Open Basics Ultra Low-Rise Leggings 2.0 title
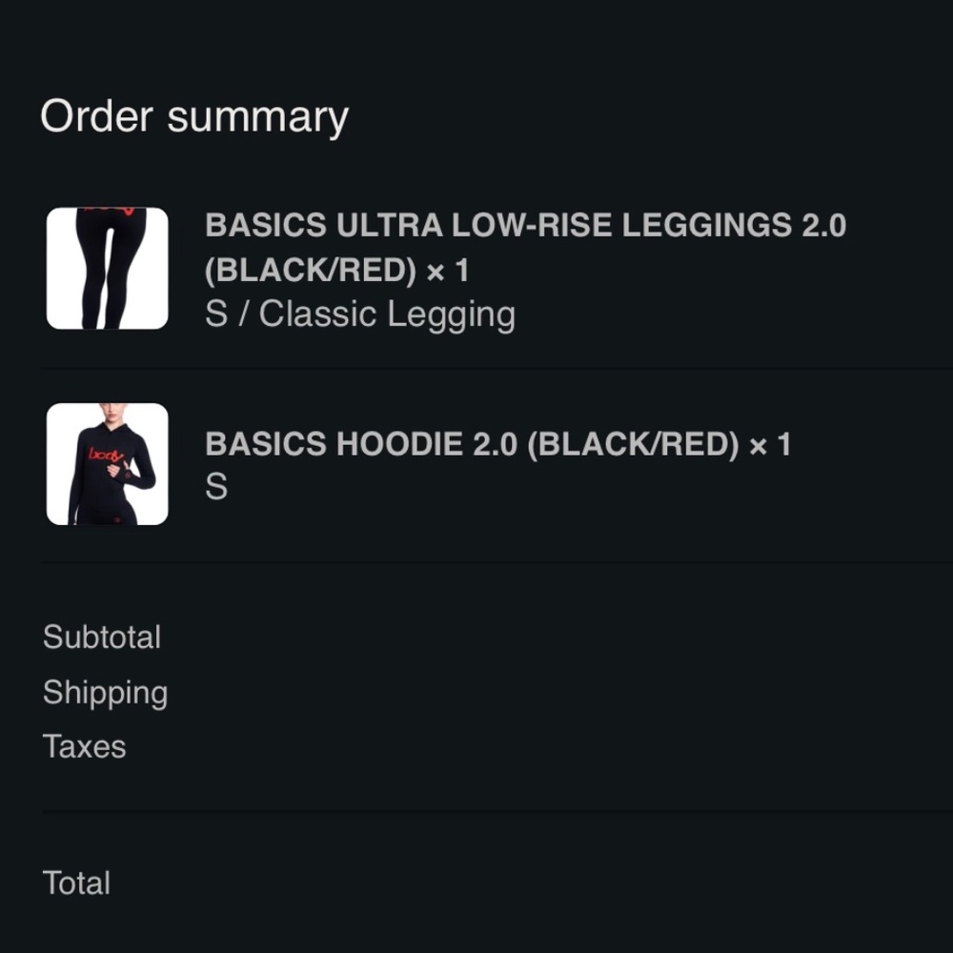The image size is (953, 953). coord(525,226)
